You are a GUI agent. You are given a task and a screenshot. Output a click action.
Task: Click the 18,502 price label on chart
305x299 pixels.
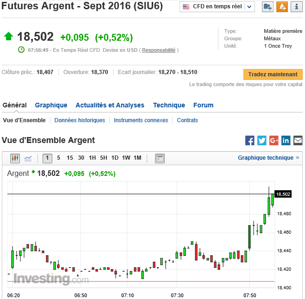pyautogui.click(x=283, y=194)
